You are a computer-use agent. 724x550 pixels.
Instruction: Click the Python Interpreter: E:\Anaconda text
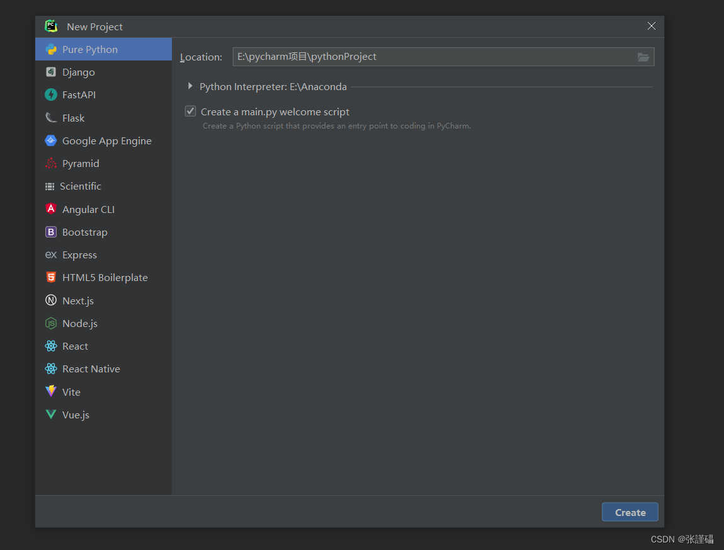(273, 86)
